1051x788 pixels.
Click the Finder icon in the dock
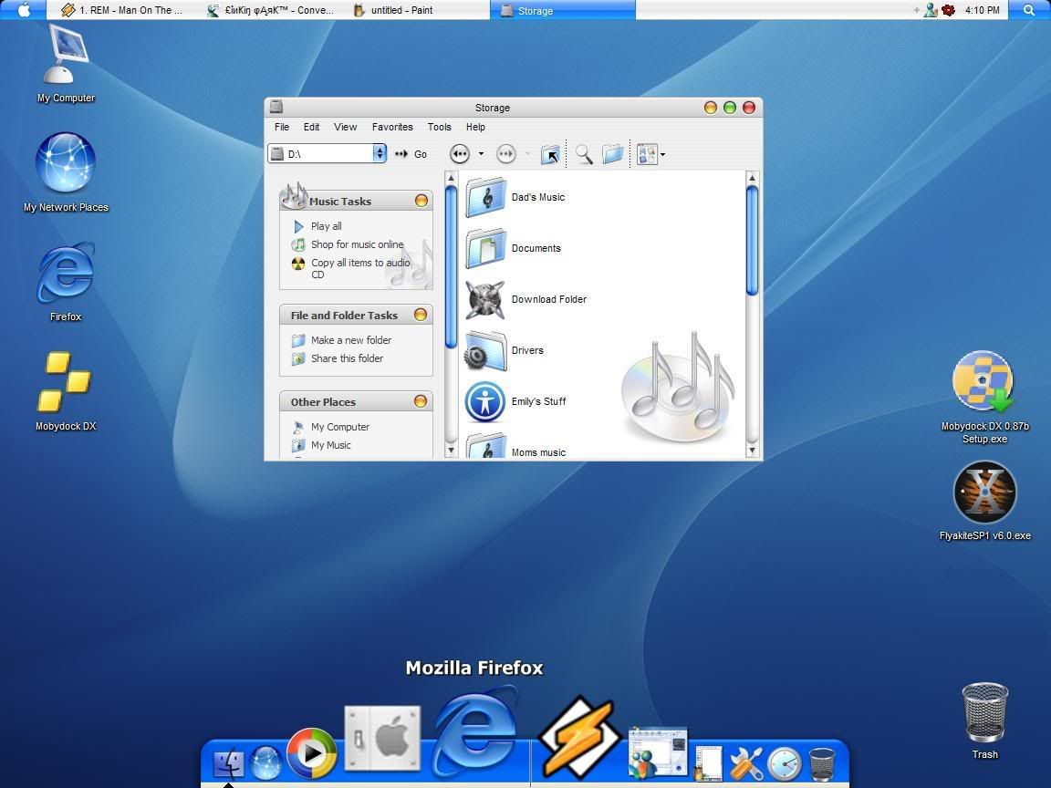229,763
